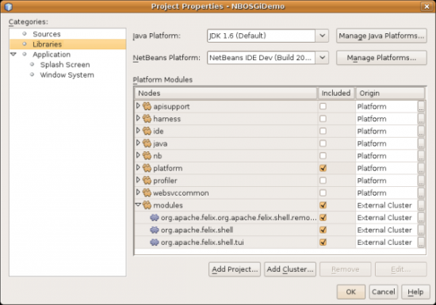Image resolution: width=436 pixels, height=305 pixels.
Task: Open the Help button
Action: [x=415, y=292]
